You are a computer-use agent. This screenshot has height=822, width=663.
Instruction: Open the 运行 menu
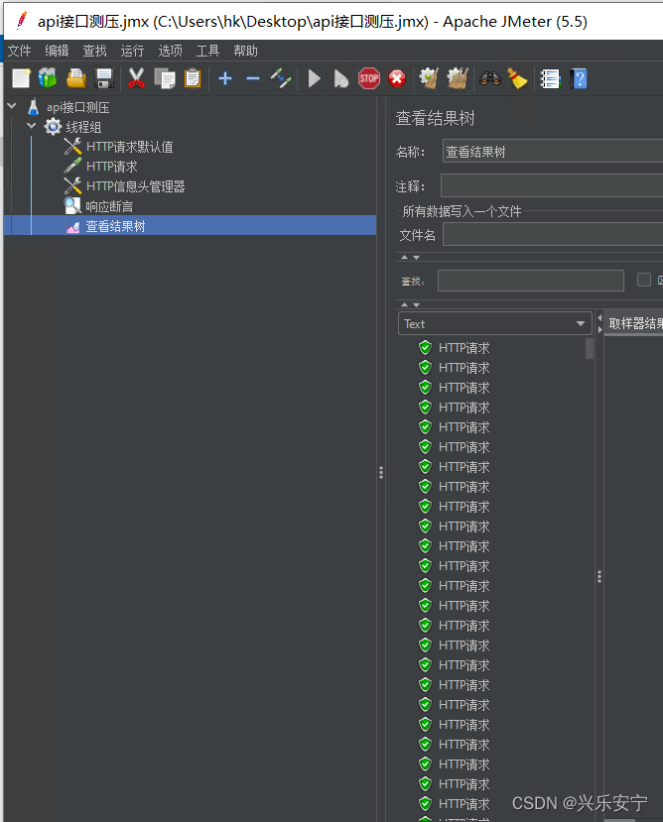pyautogui.click(x=132, y=51)
